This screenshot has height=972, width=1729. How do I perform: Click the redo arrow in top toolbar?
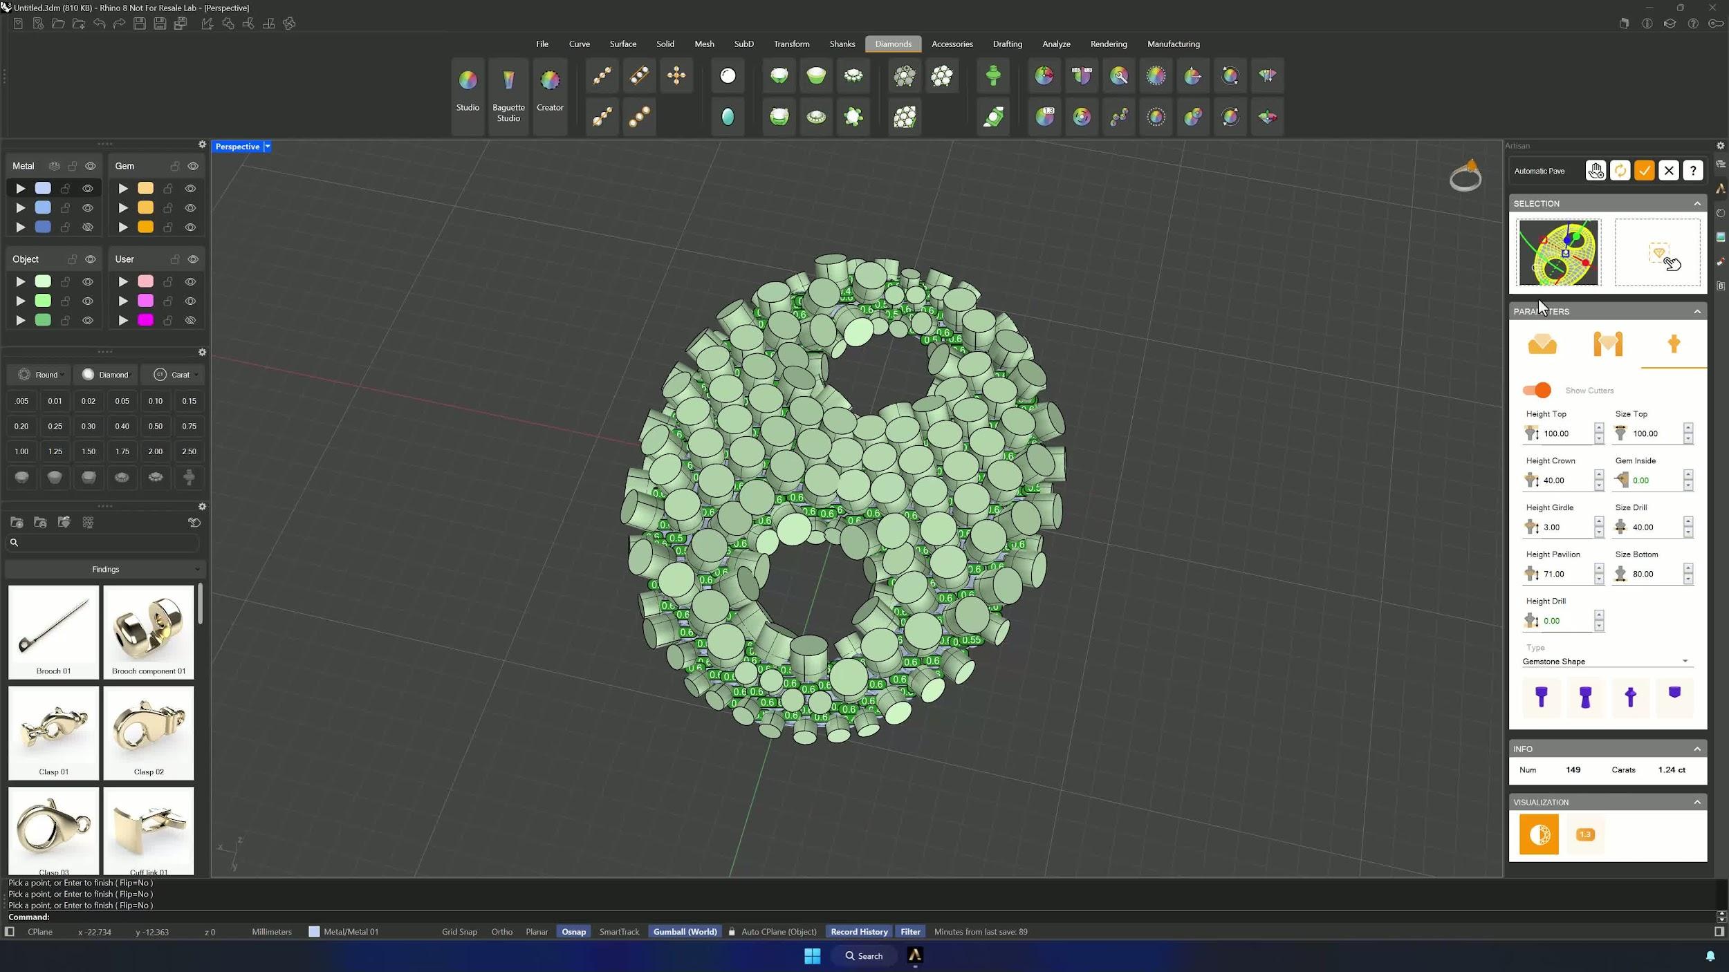coord(119,24)
